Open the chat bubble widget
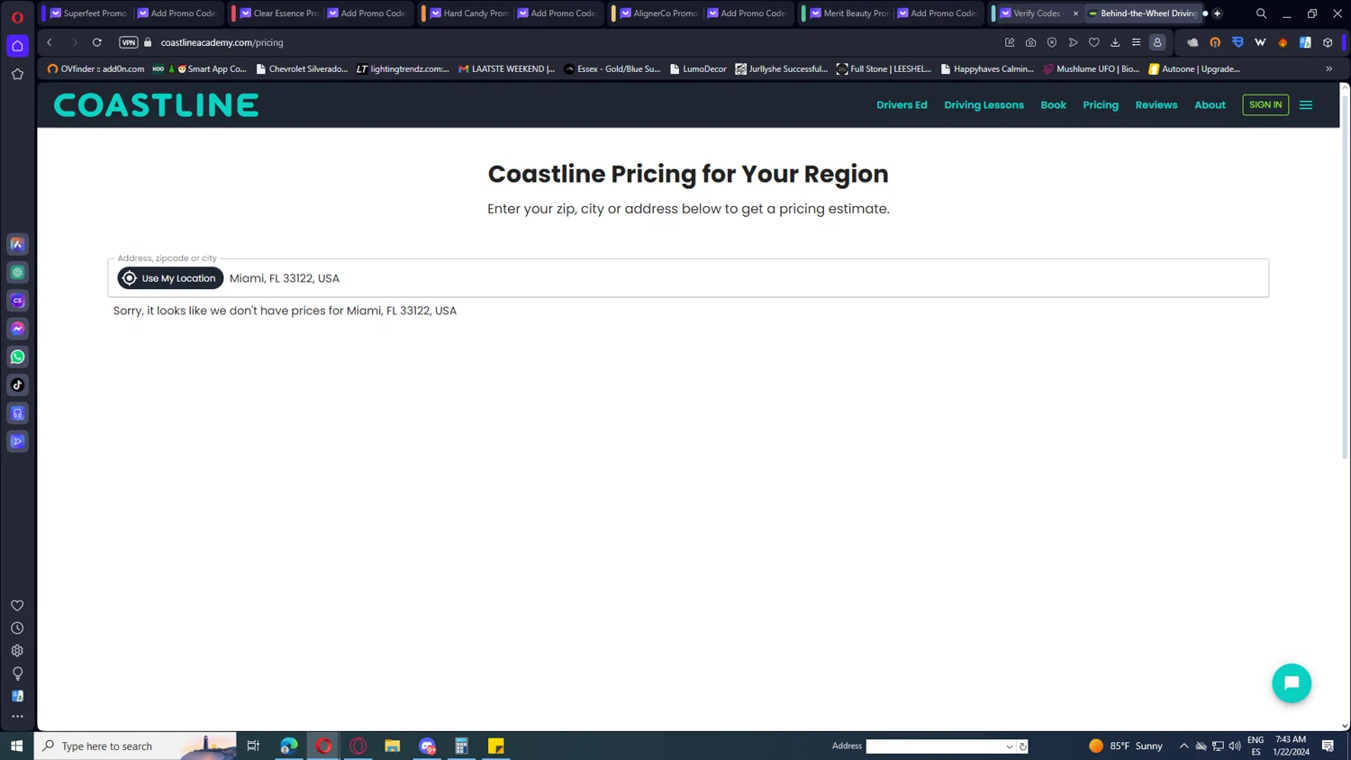Screen dimensions: 1351x760 point(1292,683)
